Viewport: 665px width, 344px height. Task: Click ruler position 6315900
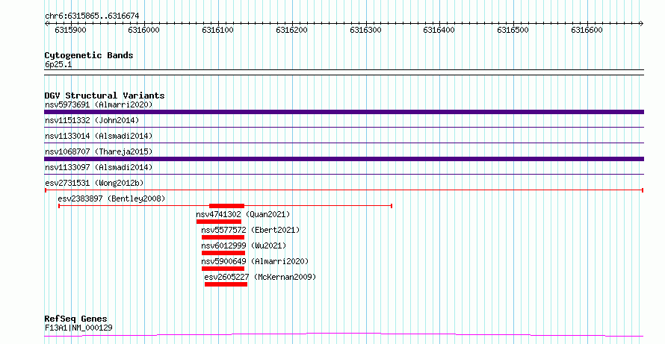[x=71, y=30]
